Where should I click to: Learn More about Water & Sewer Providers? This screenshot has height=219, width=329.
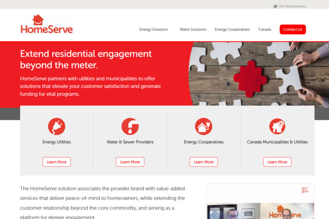point(130,162)
